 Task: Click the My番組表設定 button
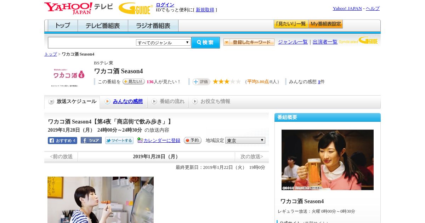325,24
